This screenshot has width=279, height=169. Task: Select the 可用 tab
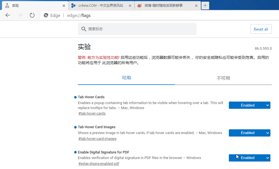(x=126, y=78)
